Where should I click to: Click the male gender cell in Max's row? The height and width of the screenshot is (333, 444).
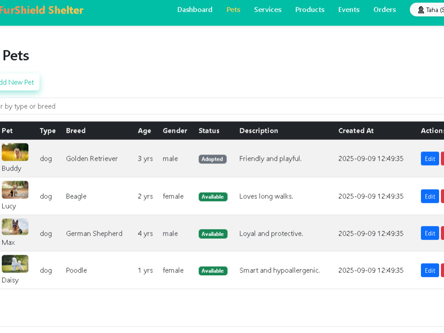(170, 234)
